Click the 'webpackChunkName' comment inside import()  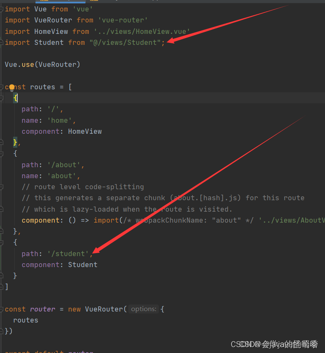tap(188, 220)
